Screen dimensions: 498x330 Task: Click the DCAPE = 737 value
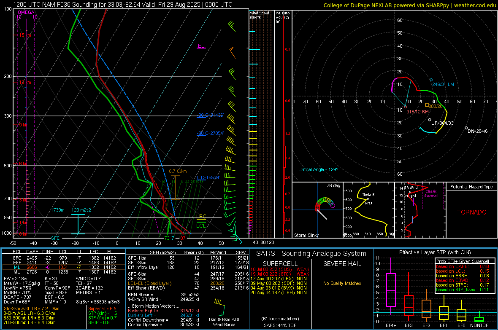[17, 297]
